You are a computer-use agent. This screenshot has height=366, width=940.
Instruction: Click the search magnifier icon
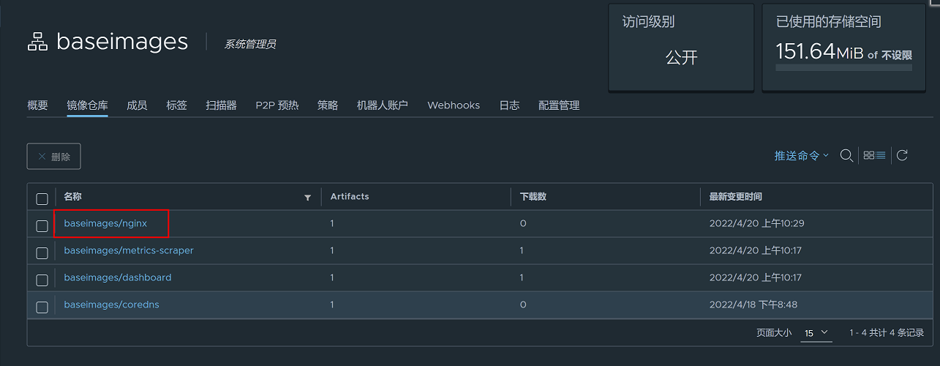coord(846,155)
